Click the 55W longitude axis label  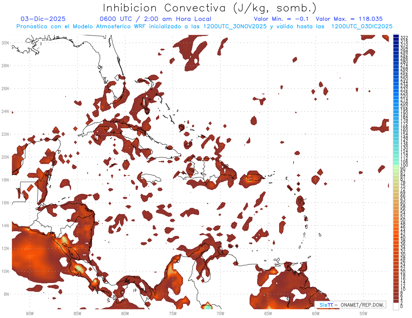click(364, 314)
